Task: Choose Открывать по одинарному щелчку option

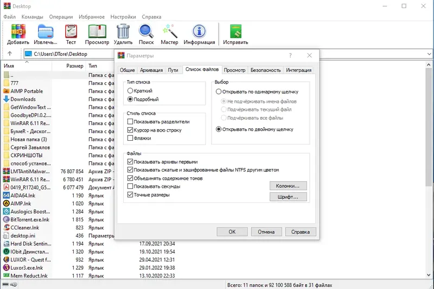Action: [x=219, y=91]
